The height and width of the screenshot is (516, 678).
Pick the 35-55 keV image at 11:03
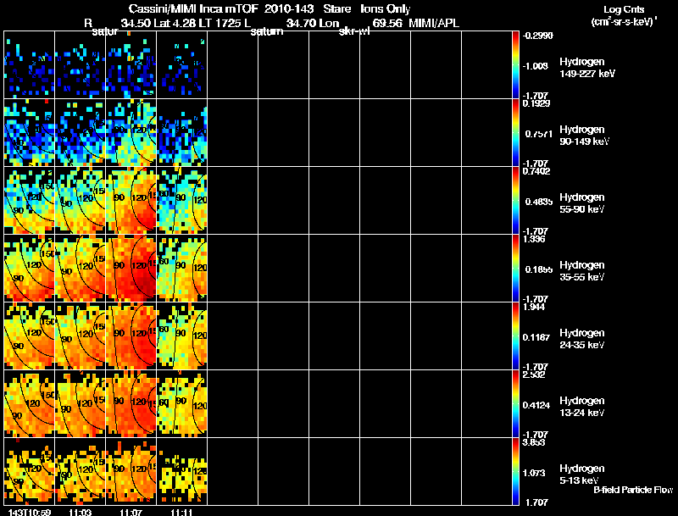(80, 269)
